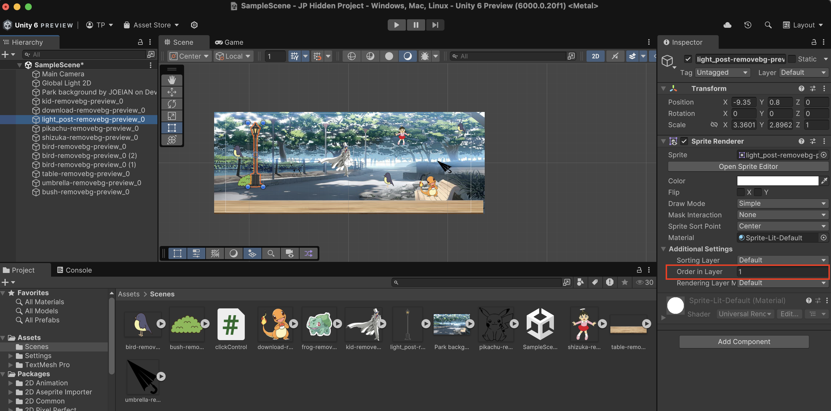The image size is (831, 411).
Task: Toggle 2D view mode
Action: click(595, 56)
